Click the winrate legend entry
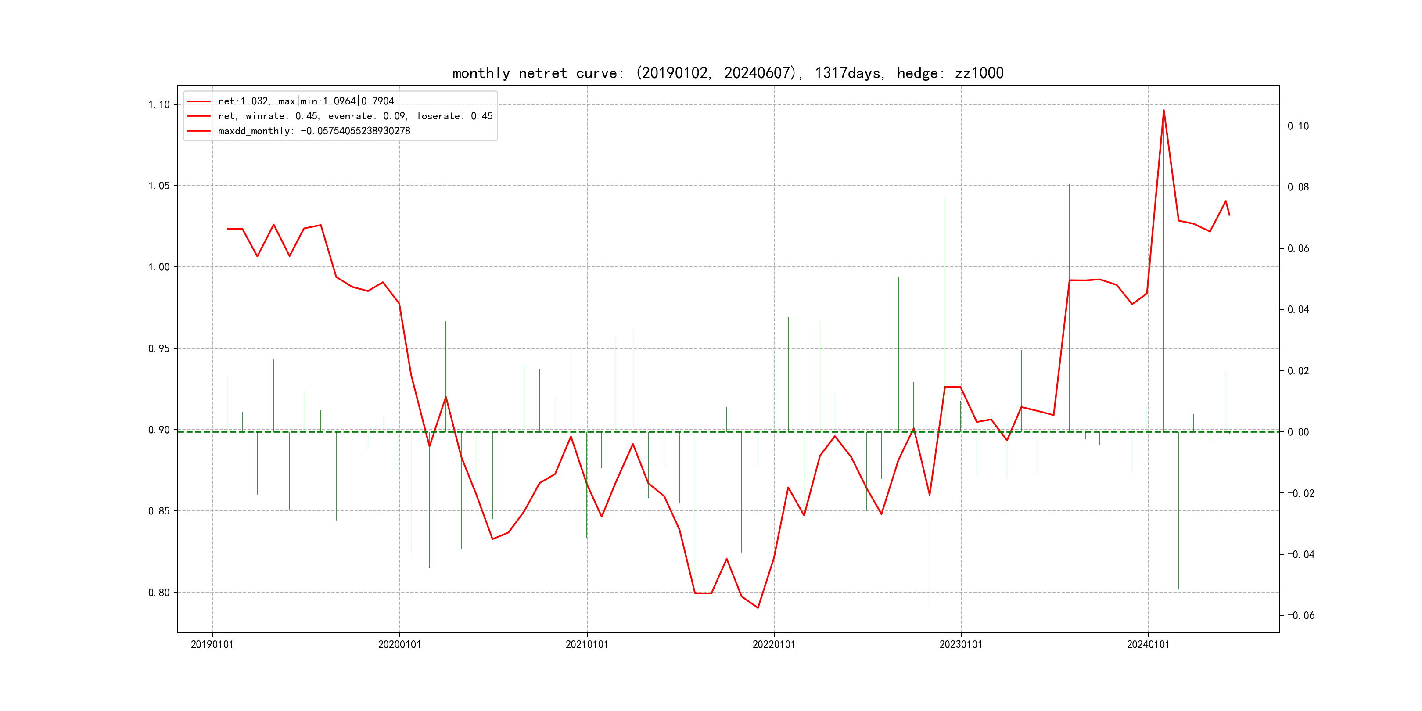The image size is (1422, 711). coord(355,116)
